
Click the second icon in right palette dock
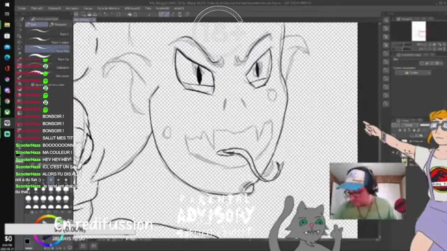[x=386, y=28]
